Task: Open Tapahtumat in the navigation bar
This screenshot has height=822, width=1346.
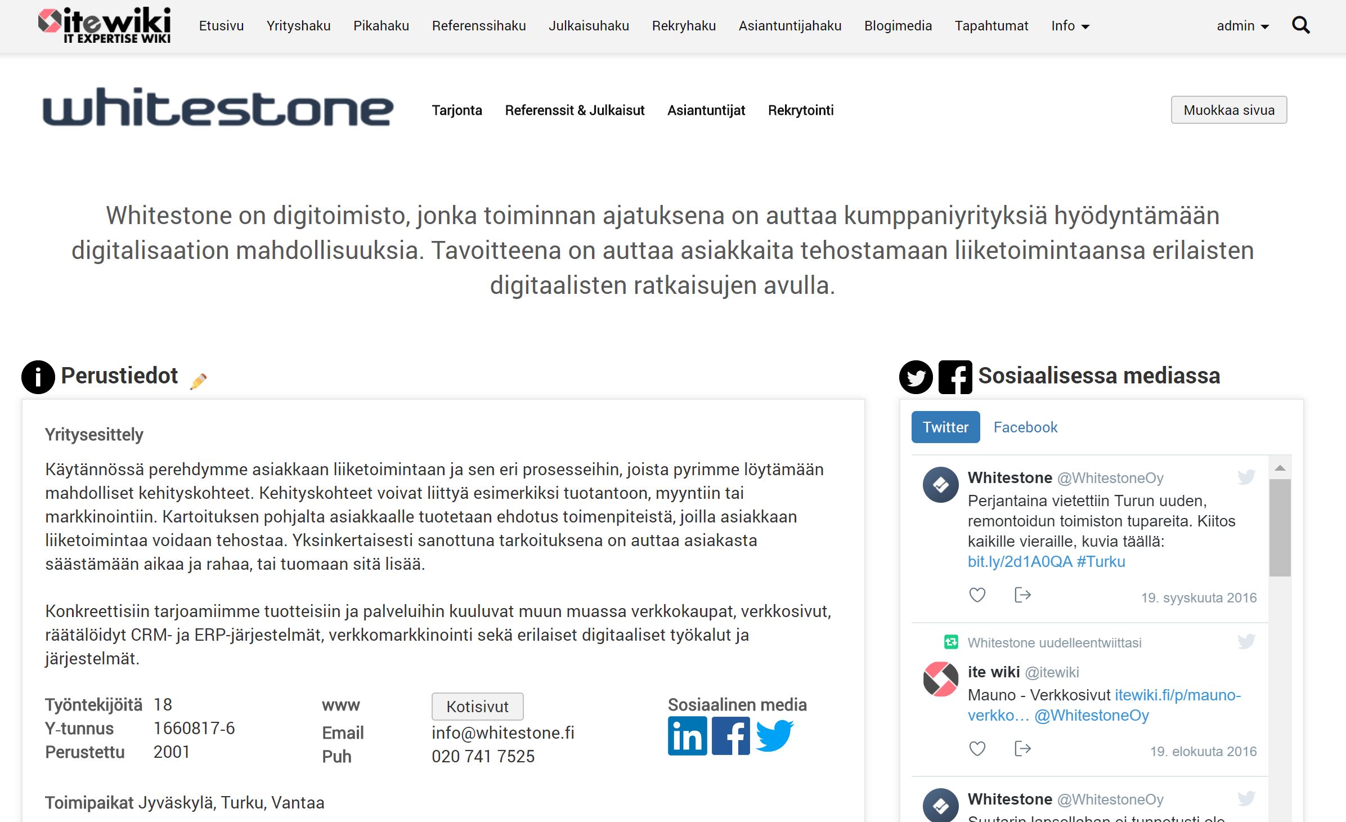Action: click(991, 26)
